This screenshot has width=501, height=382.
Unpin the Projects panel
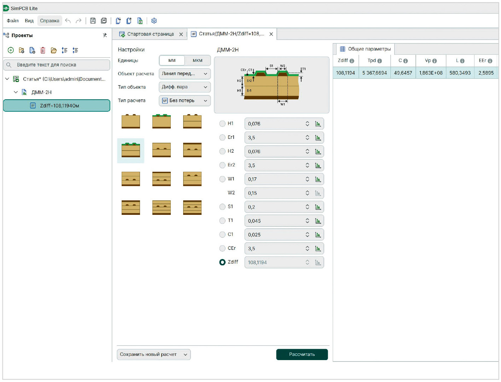pyautogui.click(x=105, y=35)
